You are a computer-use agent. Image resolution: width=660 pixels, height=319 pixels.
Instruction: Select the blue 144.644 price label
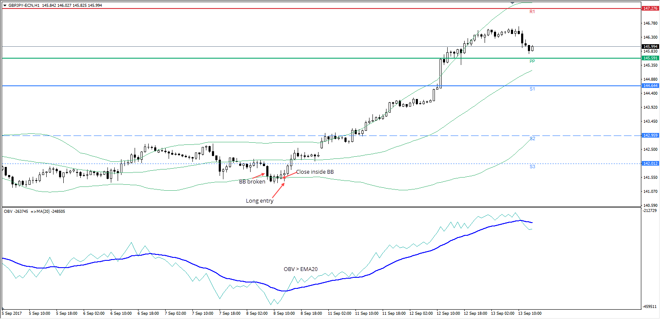pyautogui.click(x=650, y=86)
